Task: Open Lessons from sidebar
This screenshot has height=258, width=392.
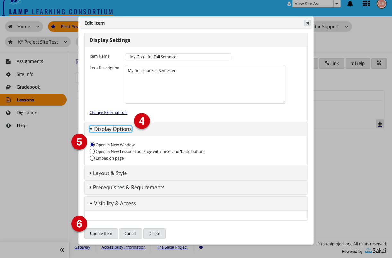Action: tap(33, 100)
